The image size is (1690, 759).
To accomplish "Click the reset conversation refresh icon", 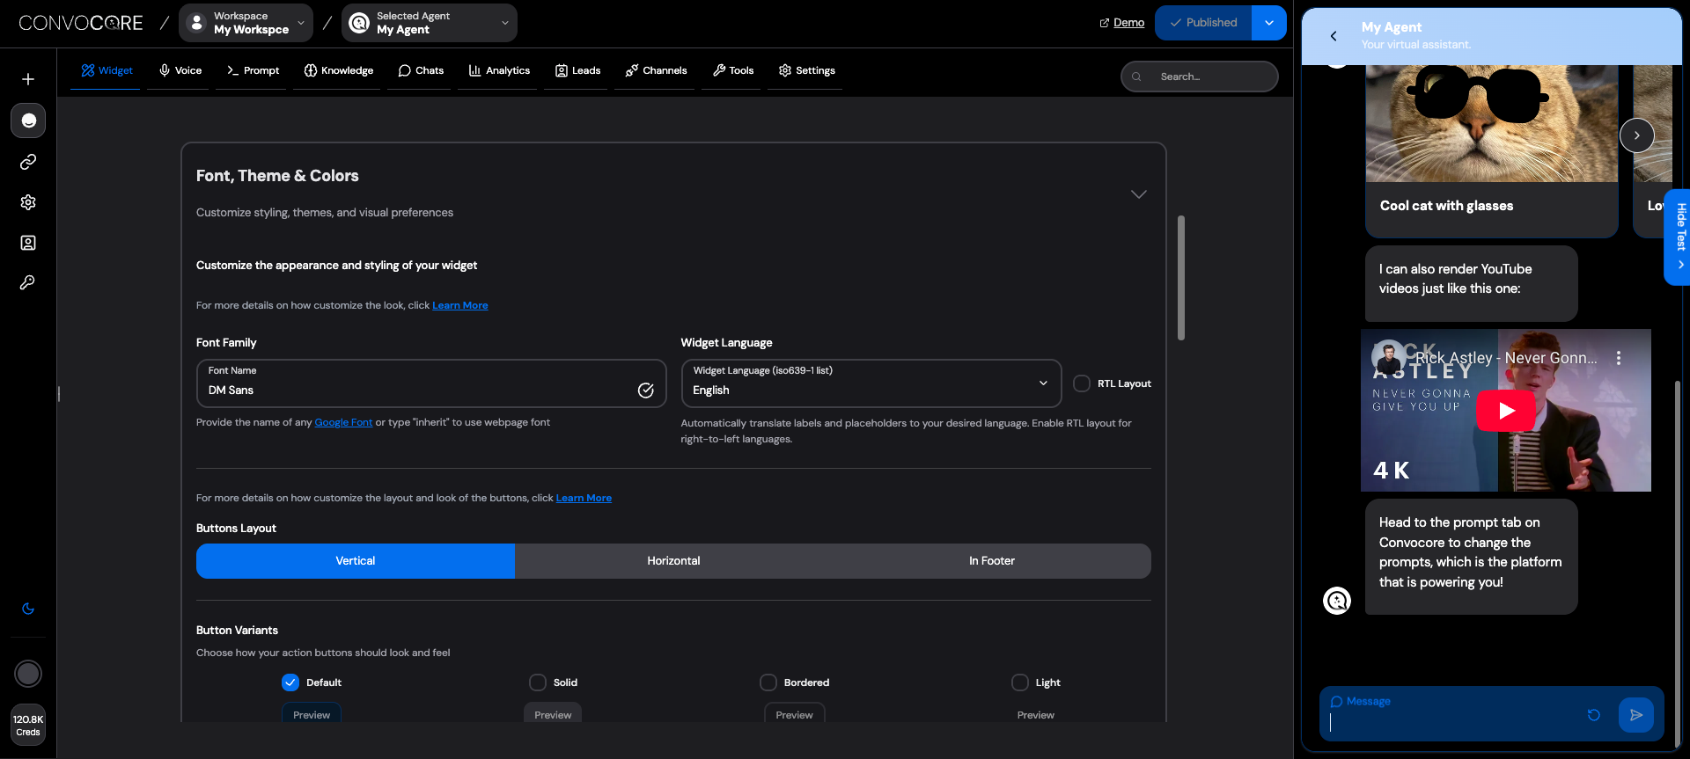I will [x=1593, y=715].
